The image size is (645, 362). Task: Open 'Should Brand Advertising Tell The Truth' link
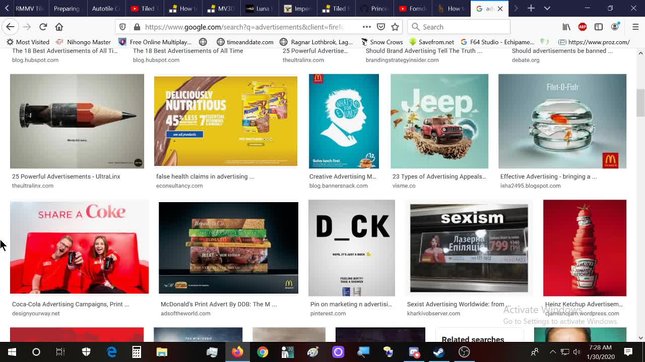coord(424,51)
